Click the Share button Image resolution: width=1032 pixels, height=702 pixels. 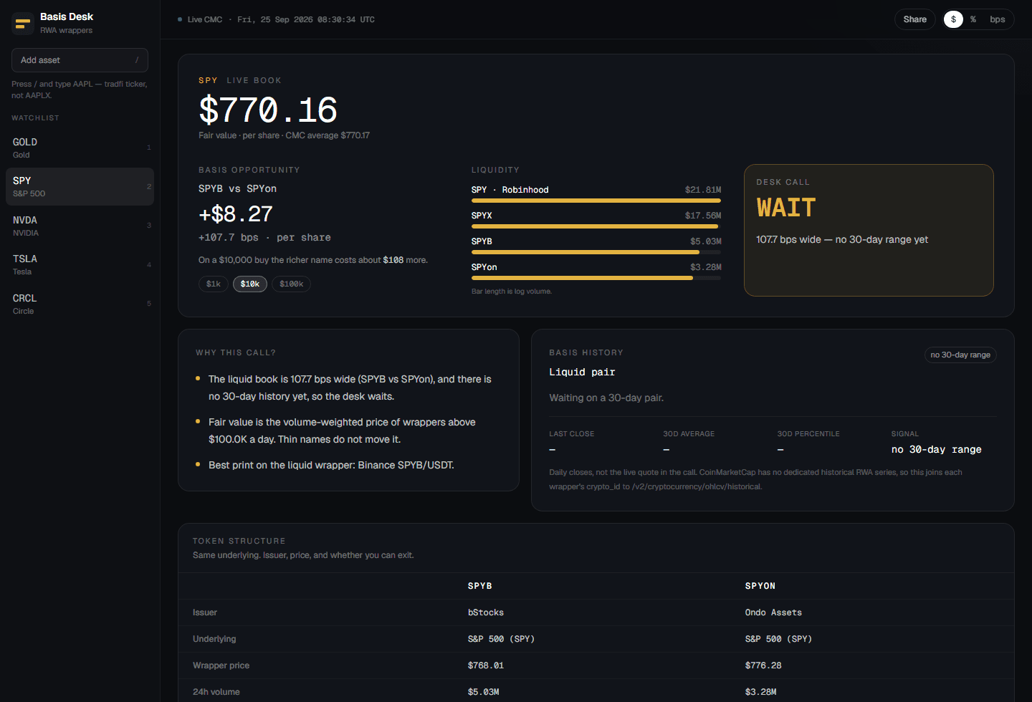click(x=914, y=19)
